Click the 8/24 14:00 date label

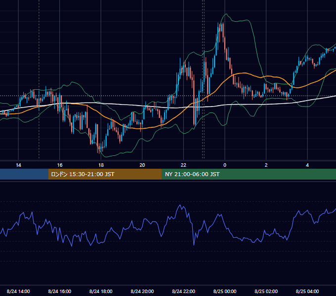pos(18,291)
